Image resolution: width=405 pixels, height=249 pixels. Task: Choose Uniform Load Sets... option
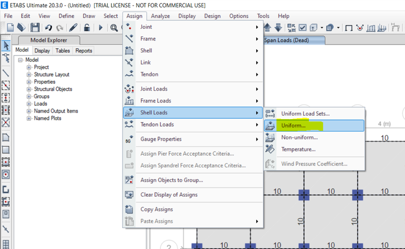(x=314, y=114)
